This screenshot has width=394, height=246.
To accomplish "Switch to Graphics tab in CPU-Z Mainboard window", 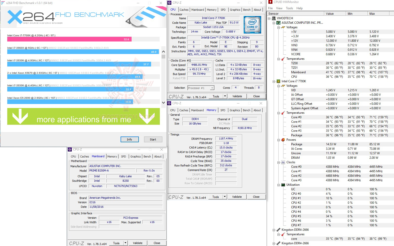I will click(135, 156).
